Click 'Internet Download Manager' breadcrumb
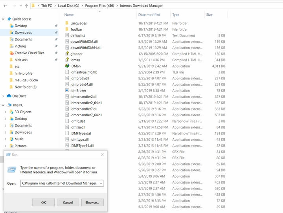 point(141,6)
